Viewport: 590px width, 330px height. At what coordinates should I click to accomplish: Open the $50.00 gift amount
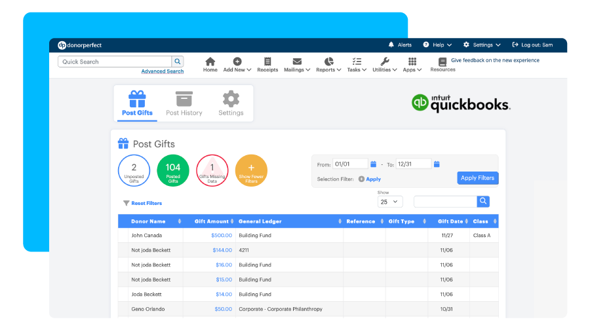pyautogui.click(x=223, y=309)
